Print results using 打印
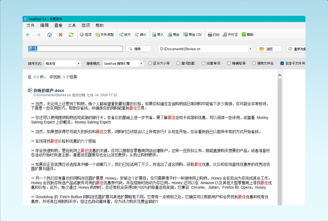The height and width of the screenshot is (221, 328). 214,35
